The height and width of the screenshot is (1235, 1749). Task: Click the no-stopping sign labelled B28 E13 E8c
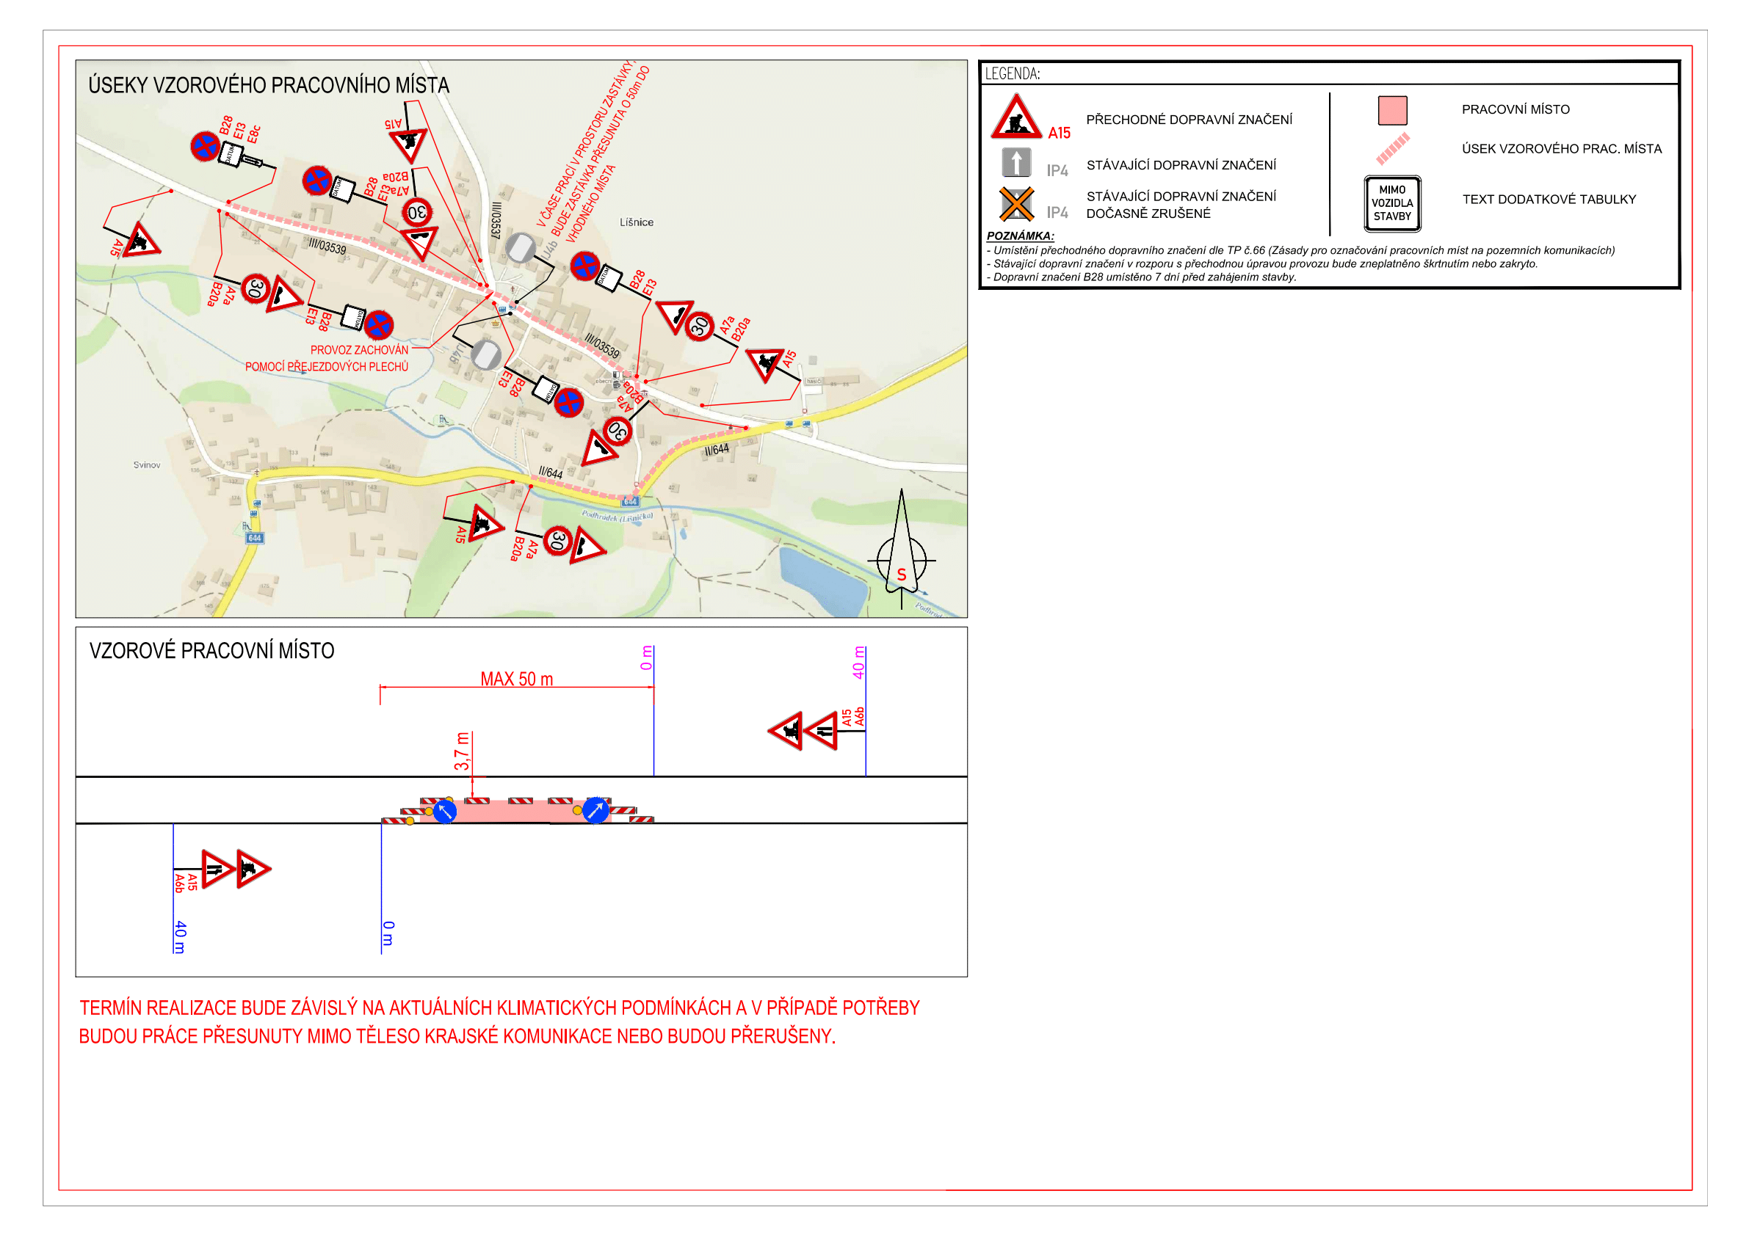[205, 145]
